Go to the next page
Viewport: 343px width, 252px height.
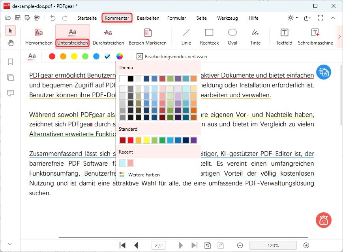coord(181,245)
